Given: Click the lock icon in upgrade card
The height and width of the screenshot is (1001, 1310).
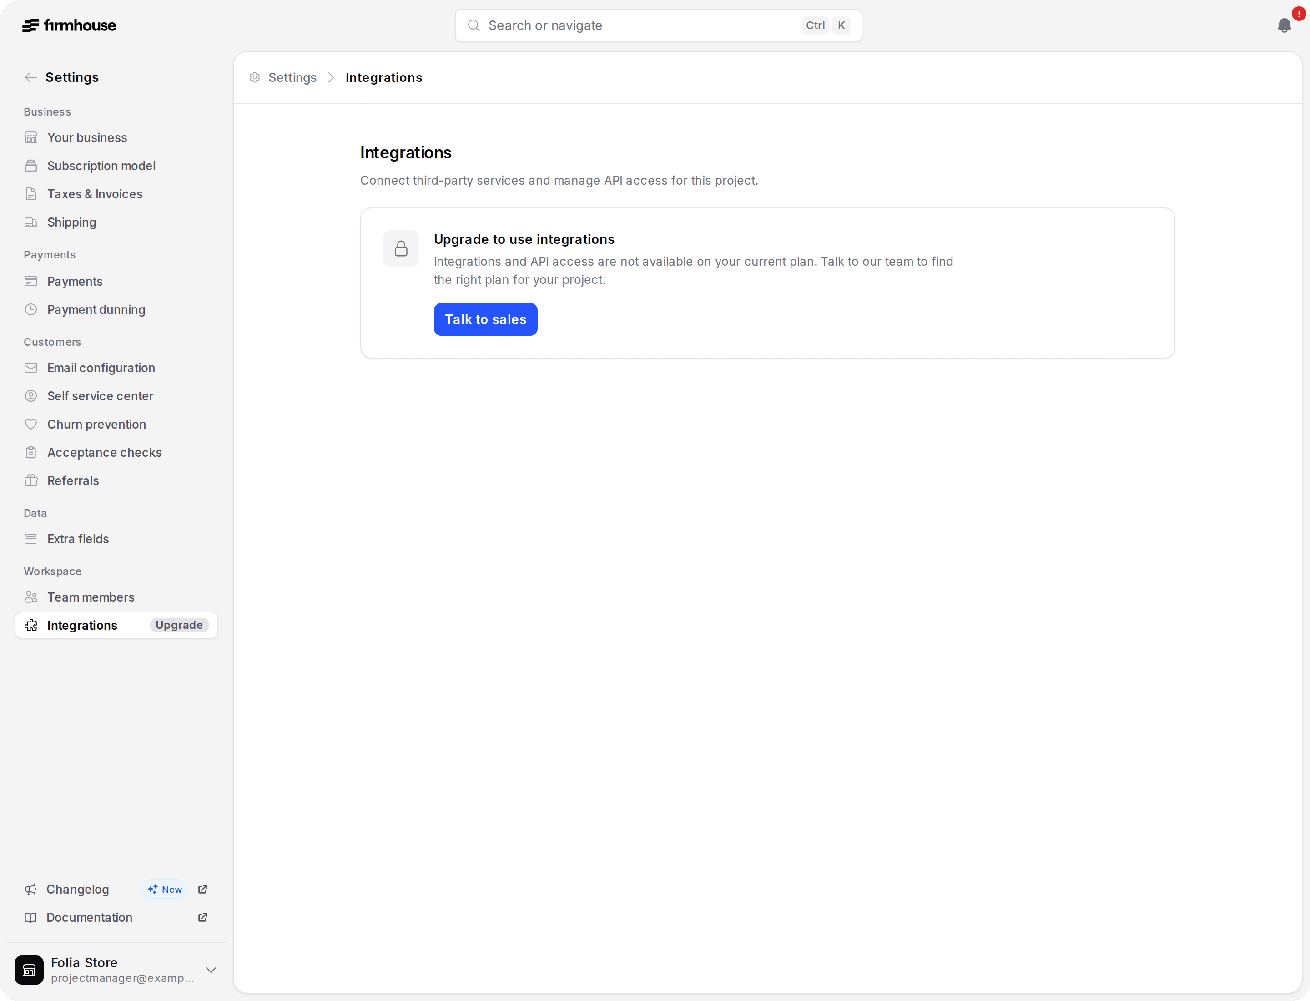Looking at the screenshot, I should tap(401, 248).
